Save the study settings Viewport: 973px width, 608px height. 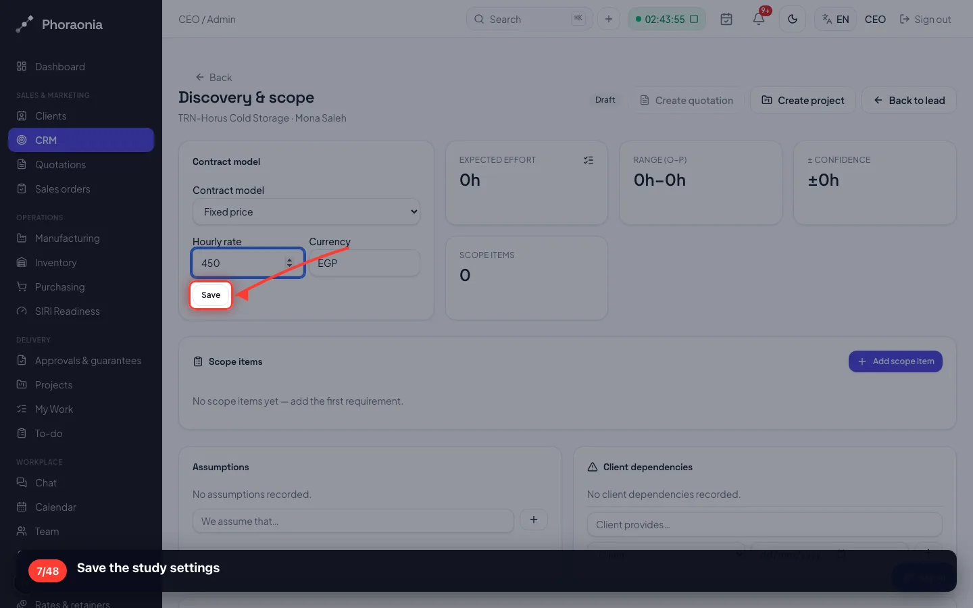211,295
